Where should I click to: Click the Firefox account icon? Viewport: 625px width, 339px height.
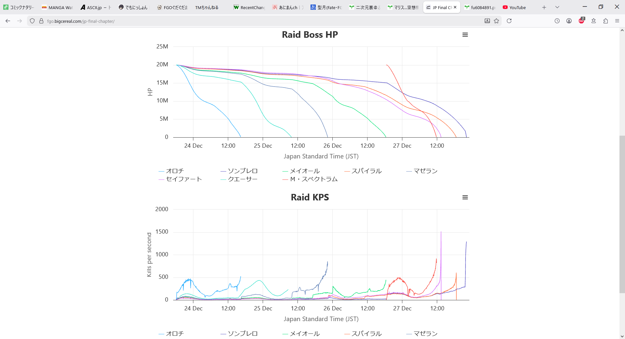click(569, 21)
